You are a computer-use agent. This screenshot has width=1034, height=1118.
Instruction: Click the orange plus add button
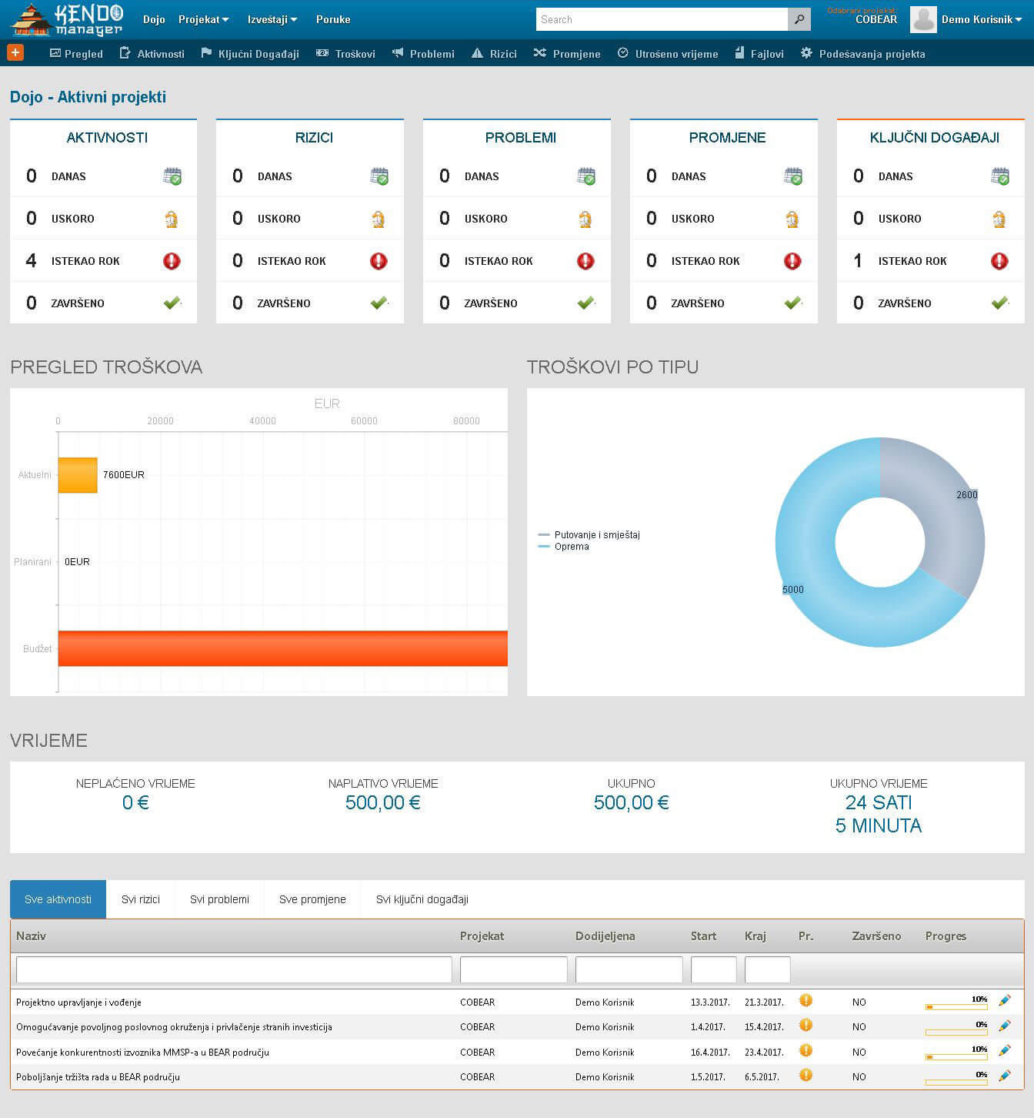15,52
